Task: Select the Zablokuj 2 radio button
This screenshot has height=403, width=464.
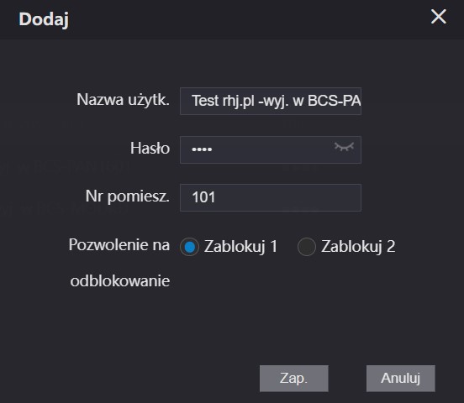Action: [x=307, y=247]
